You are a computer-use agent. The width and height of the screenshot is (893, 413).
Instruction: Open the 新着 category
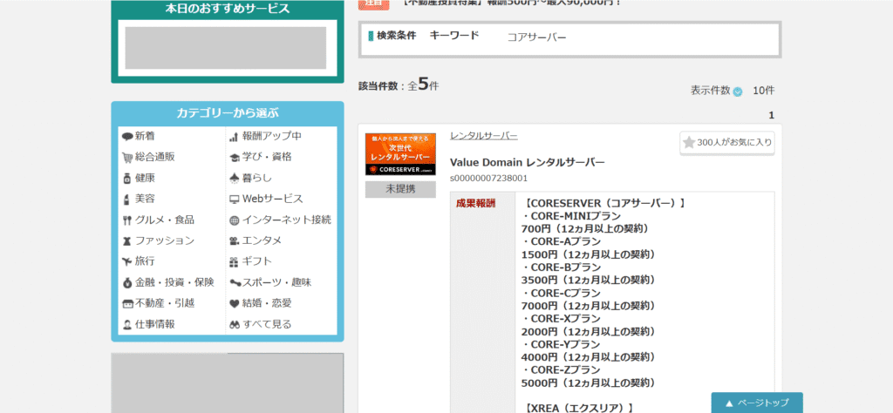tap(145, 136)
